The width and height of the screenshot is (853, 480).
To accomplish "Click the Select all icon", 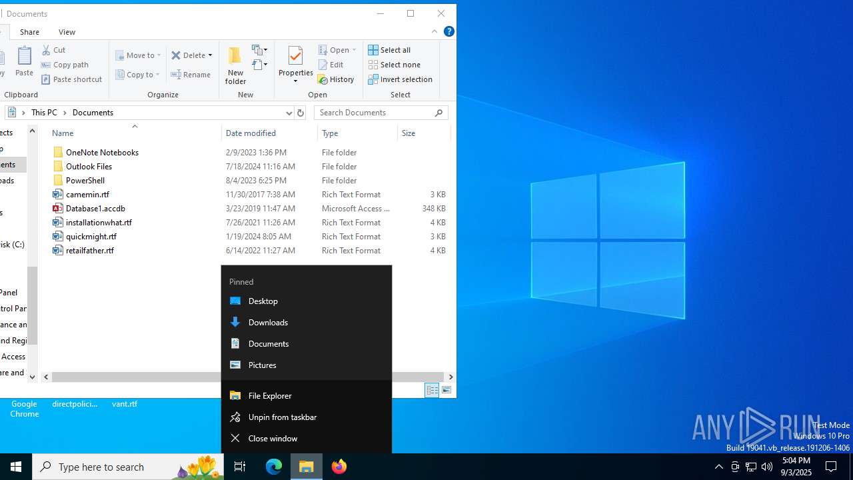I will pyautogui.click(x=373, y=50).
